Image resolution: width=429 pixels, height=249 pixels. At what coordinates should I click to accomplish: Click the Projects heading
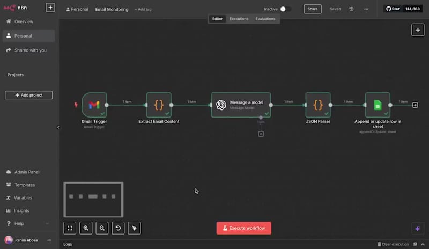point(16,75)
